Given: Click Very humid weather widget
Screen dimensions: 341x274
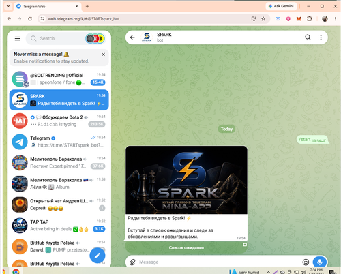Looking at the screenshot, I should tap(244, 272).
